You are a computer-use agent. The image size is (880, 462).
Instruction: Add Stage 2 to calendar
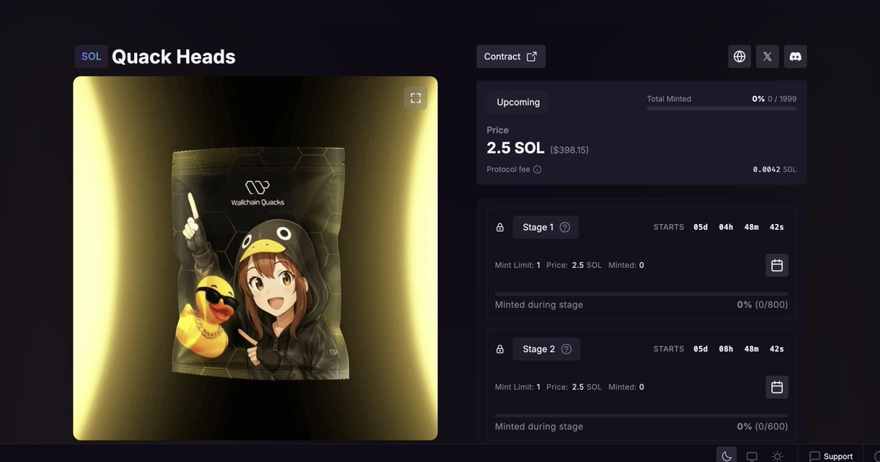(x=777, y=387)
